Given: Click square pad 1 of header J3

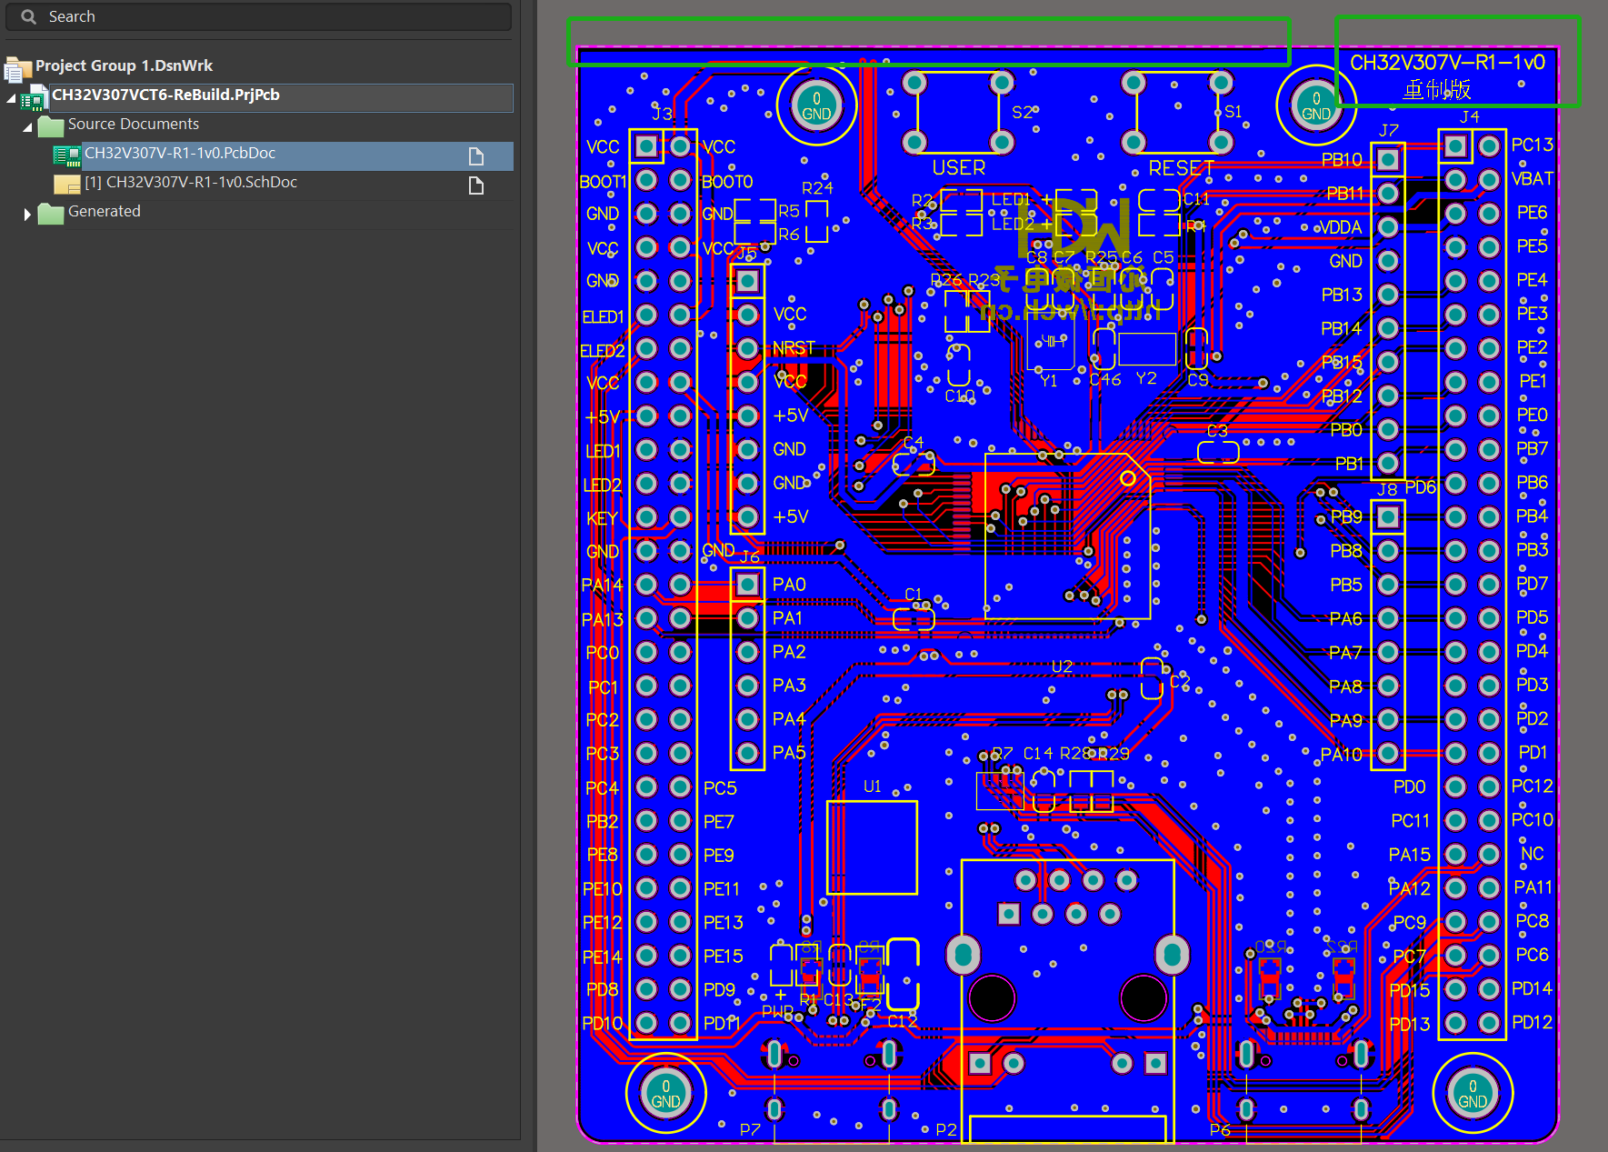Looking at the screenshot, I should 646,145.
